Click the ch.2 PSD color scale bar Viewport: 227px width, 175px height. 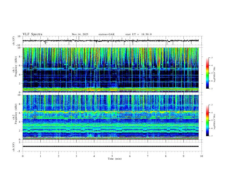click(x=208, y=120)
